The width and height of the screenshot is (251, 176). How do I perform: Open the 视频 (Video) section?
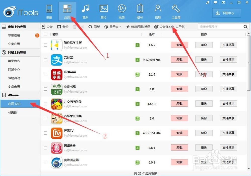pos(122,12)
